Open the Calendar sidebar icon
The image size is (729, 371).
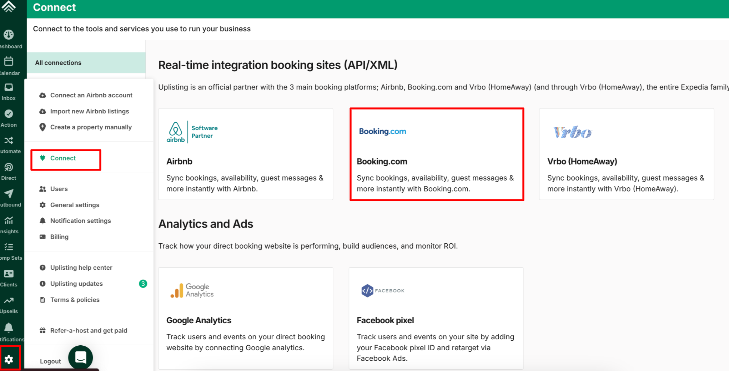pyautogui.click(x=9, y=61)
